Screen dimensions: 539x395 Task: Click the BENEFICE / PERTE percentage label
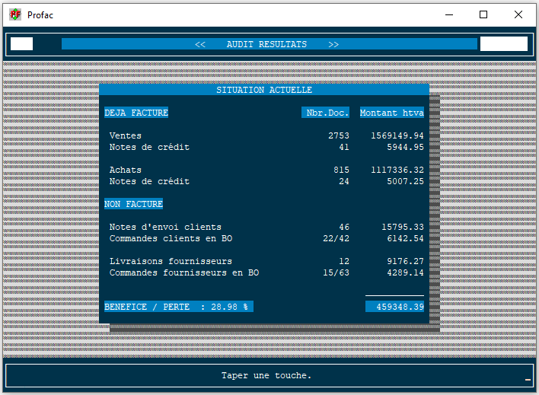tap(179, 307)
